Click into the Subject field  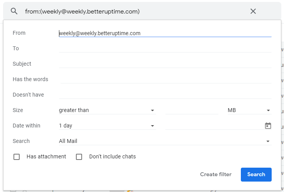click(x=165, y=64)
